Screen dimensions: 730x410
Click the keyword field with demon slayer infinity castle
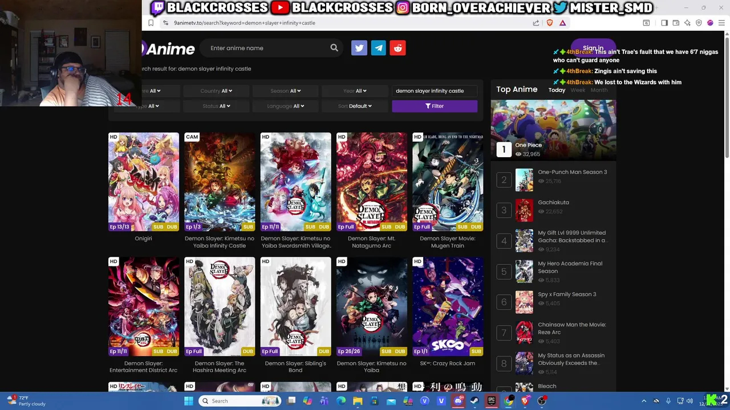[x=435, y=91]
